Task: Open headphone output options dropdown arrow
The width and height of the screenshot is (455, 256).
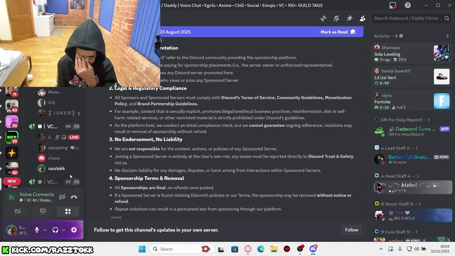Action: [63, 230]
